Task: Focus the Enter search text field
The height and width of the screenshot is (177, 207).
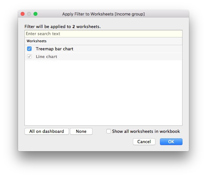Action: pos(103,34)
